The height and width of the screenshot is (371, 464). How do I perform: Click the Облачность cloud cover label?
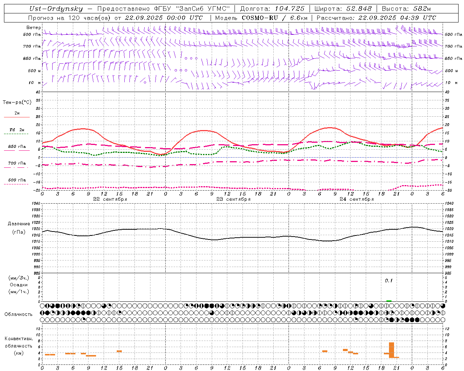[18, 314]
